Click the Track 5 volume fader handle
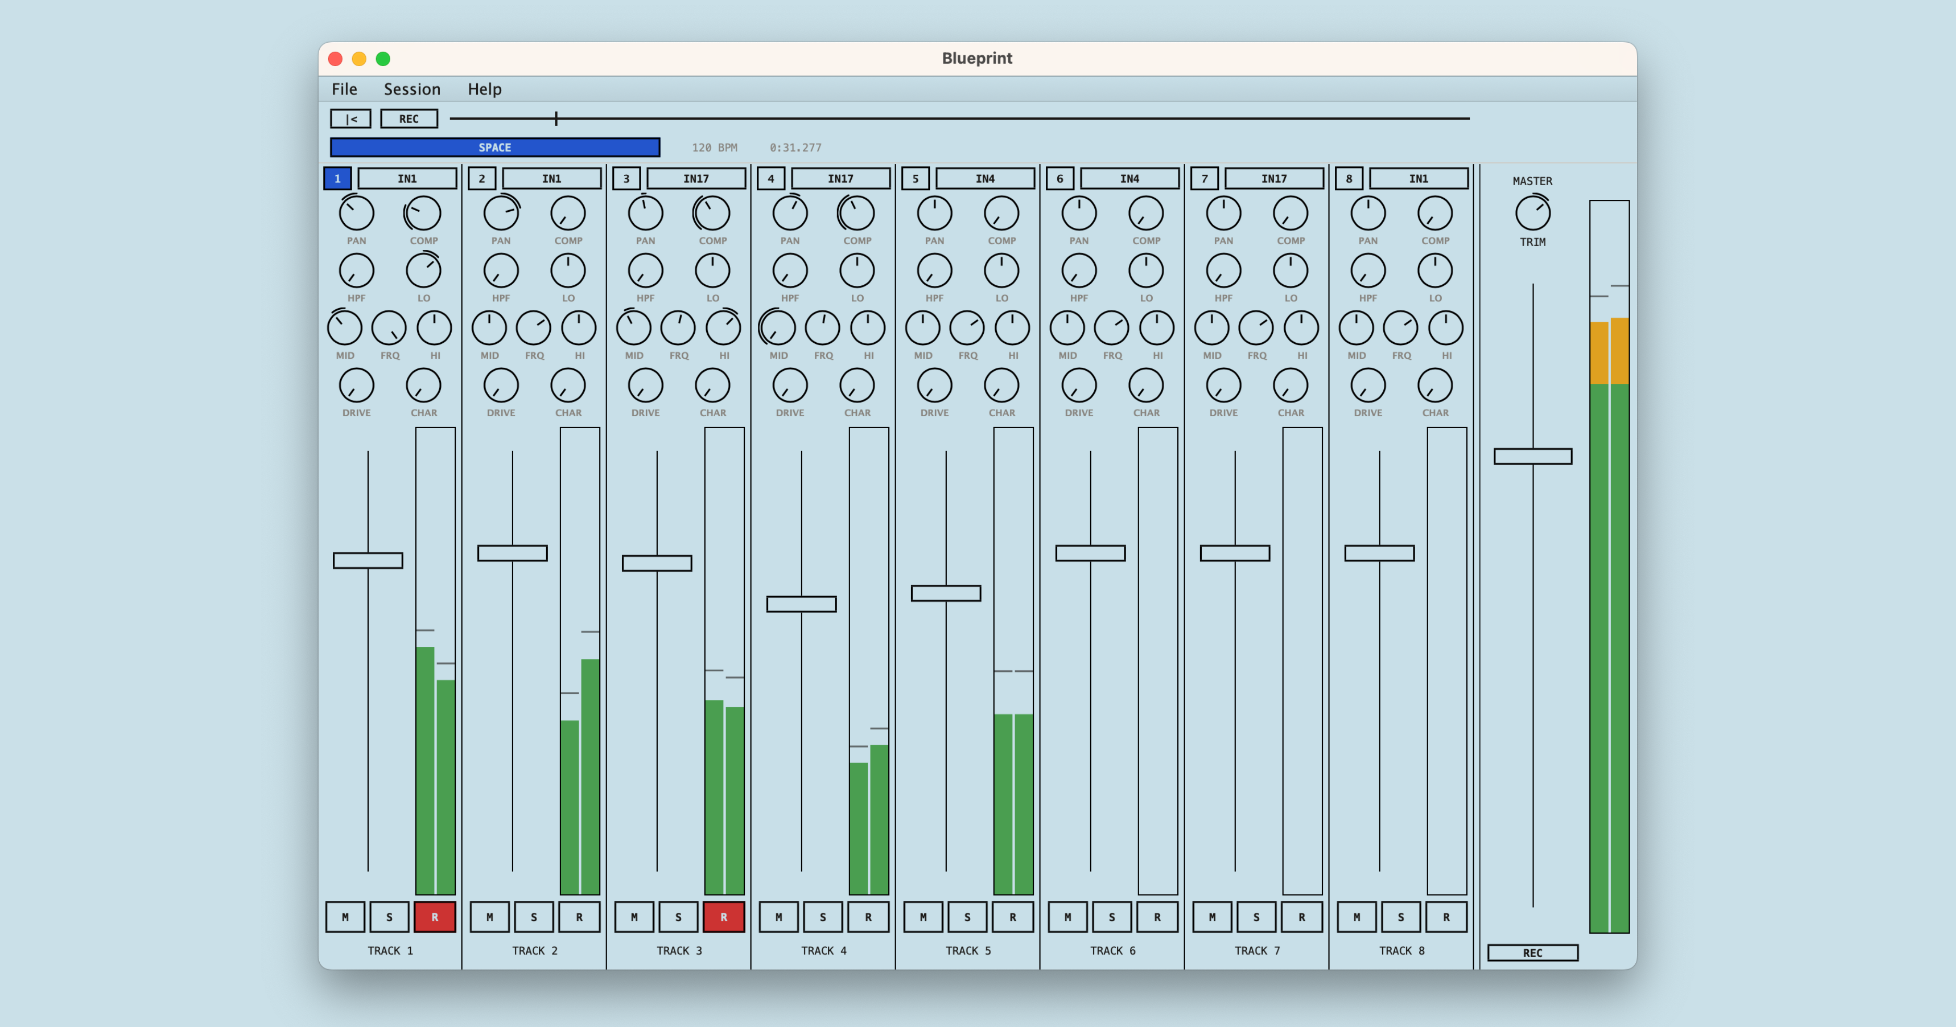This screenshot has width=1956, height=1027. (x=945, y=593)
